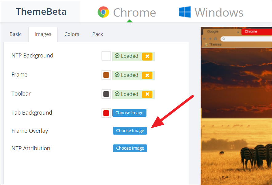Switch to the Basic tab
This screenshot has width=272, height=185.
coord(15,34)
